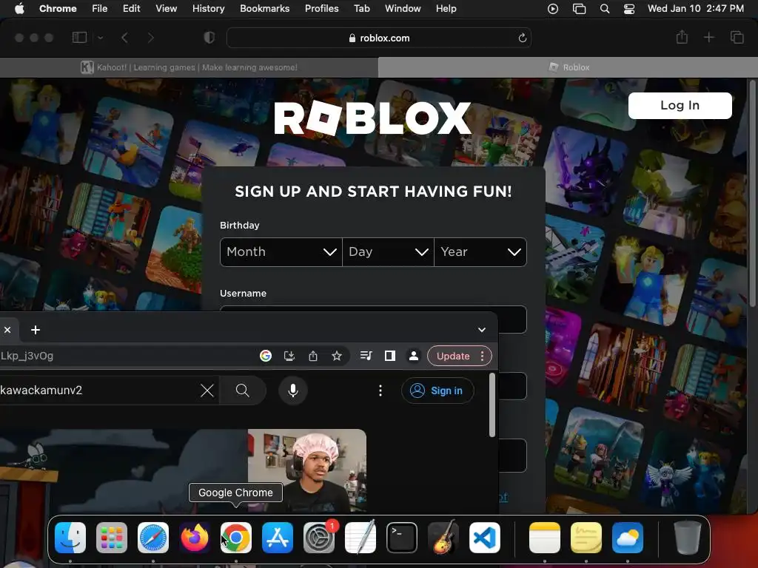Open Notes app in the dock

point(545,537)
